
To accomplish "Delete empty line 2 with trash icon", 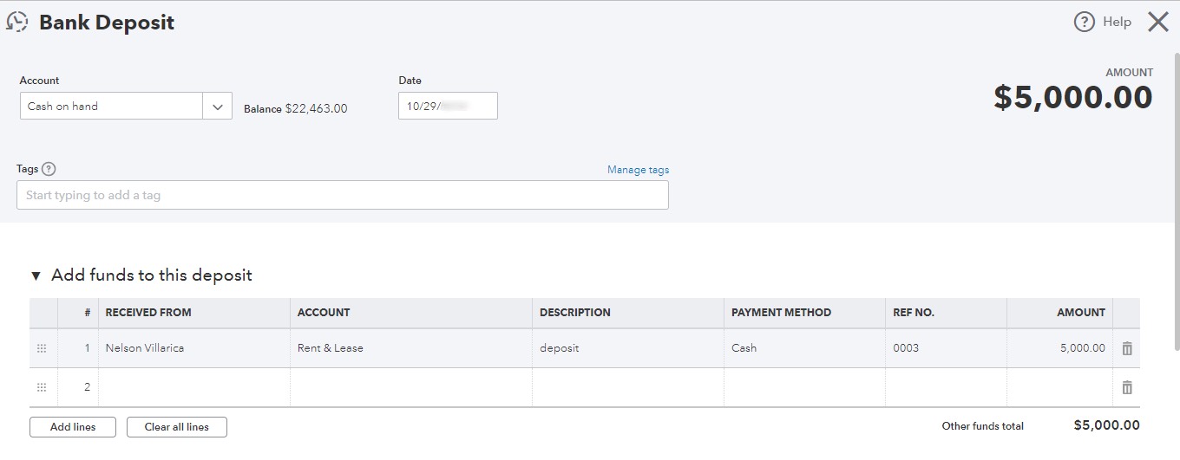I will pos(1127,387).
